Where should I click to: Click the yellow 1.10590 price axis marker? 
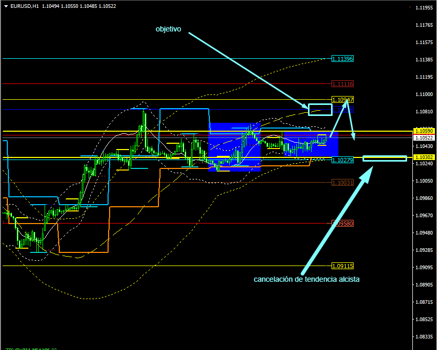coord(423,131)
